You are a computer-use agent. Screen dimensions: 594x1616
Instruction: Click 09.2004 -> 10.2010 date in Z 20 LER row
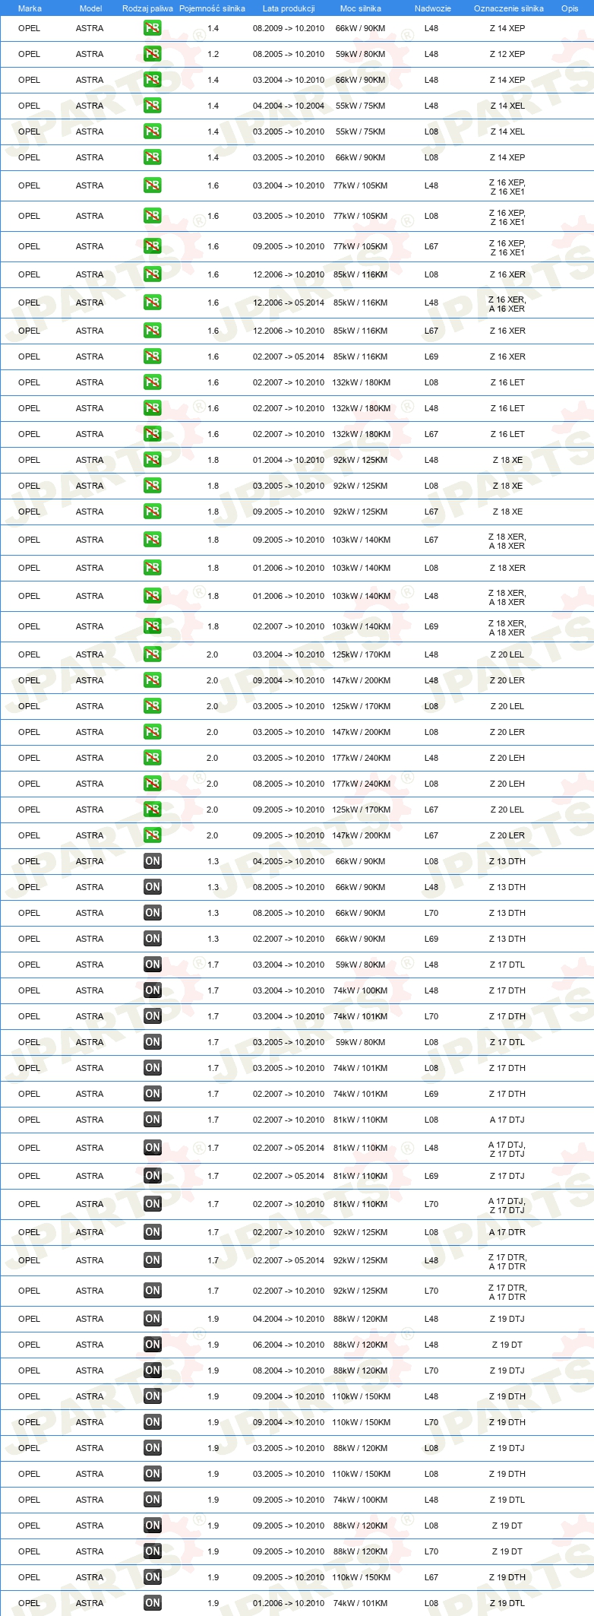(x=289, y=680)
